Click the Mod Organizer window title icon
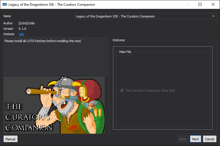220x146 pixels. (x=5, y=4)
